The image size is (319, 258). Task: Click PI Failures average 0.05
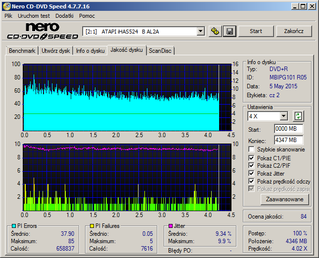(147, 234)
